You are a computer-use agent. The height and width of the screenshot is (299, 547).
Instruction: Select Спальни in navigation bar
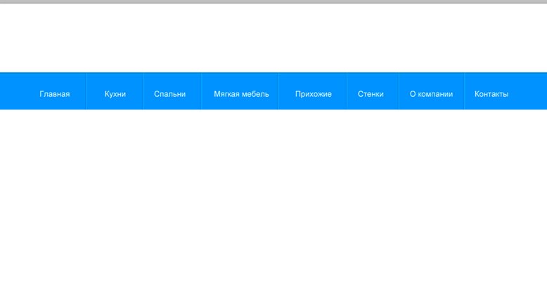[x=170, y=94]
